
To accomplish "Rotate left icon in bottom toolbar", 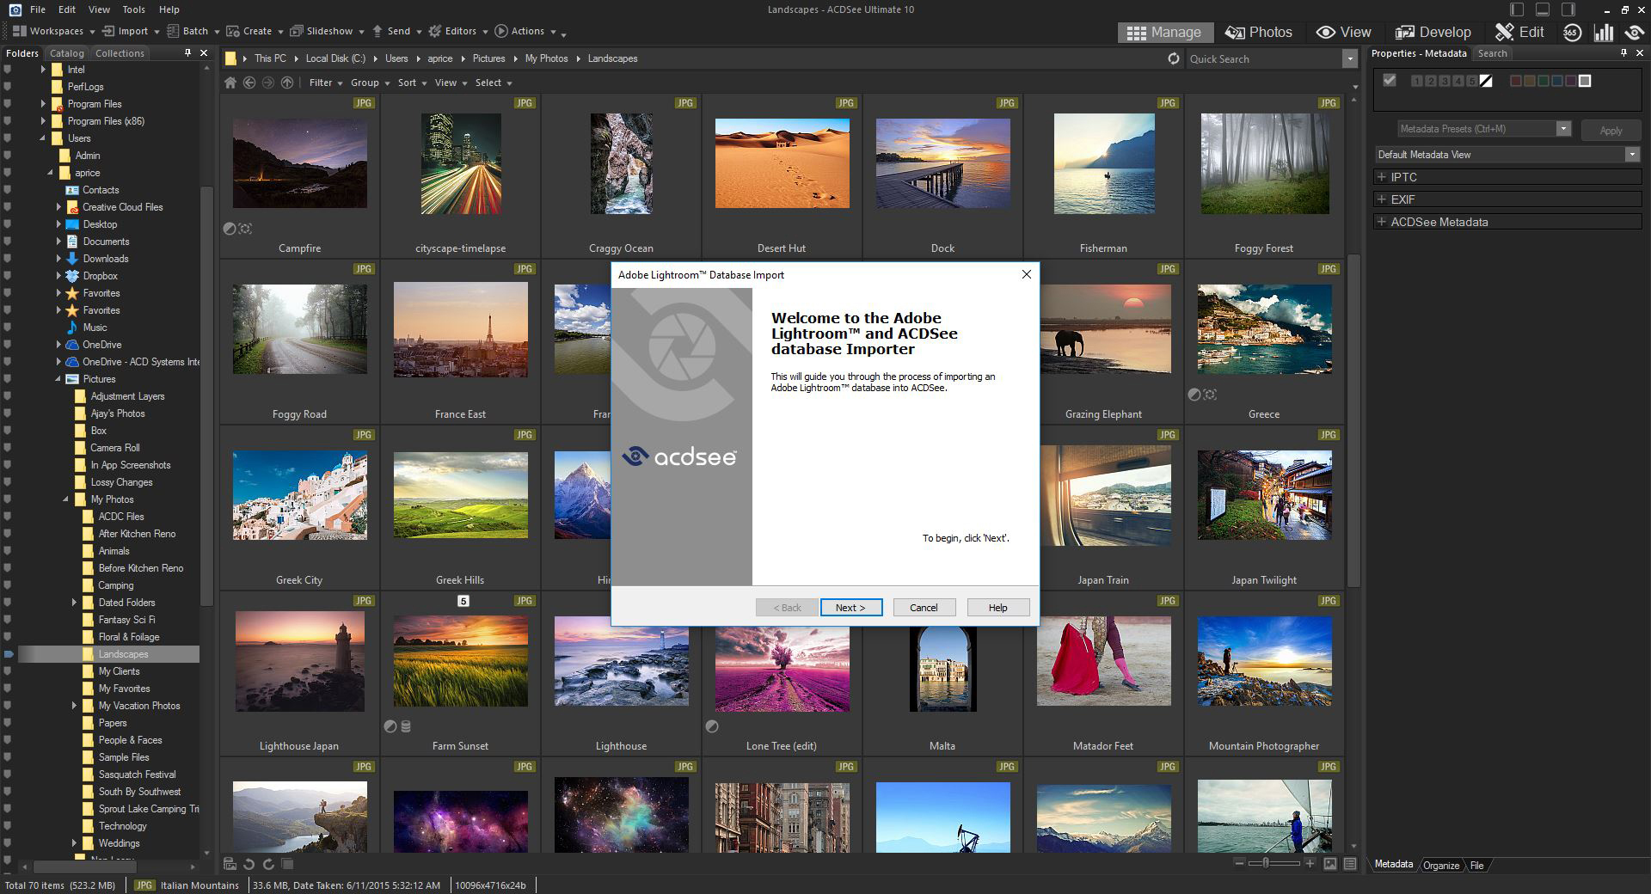I will (249, 864).
